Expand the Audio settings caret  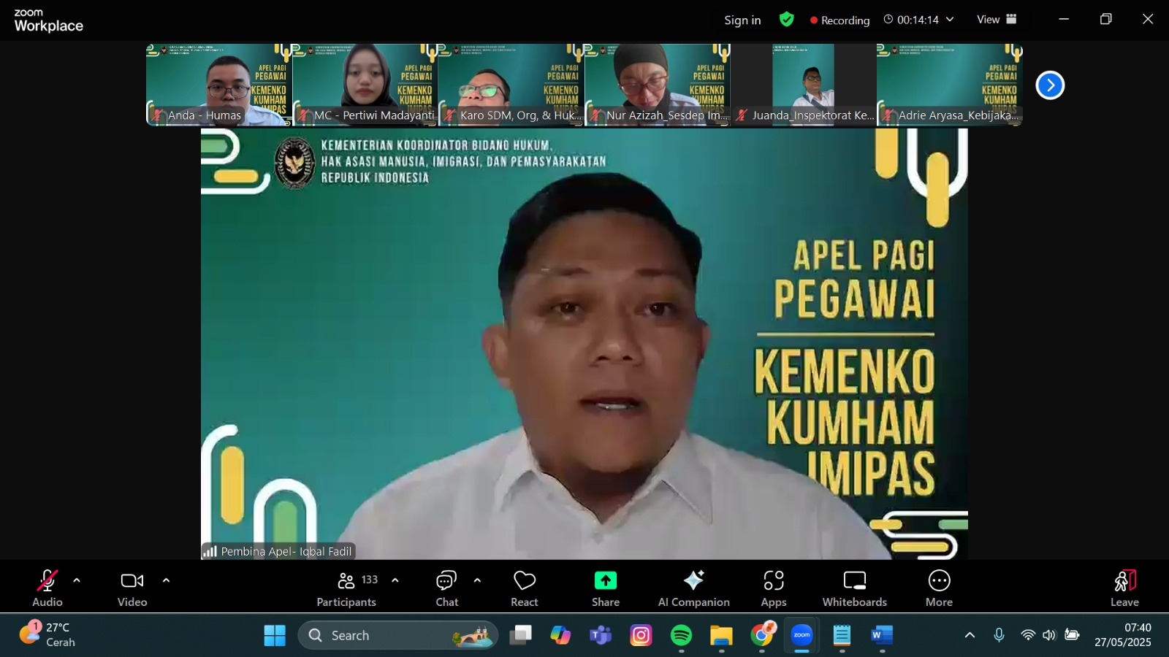pyautogui.click(x=77, y=581)
